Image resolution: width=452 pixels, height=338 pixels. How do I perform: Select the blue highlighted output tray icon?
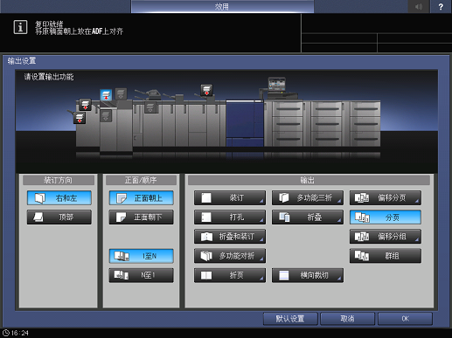pyautogui.click(x=106, y=95)
